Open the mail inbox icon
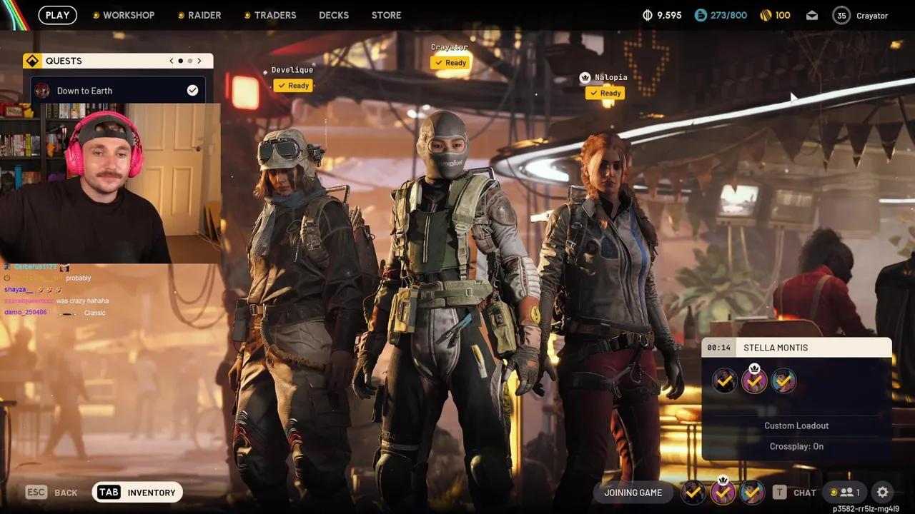 tap(812, 15)
